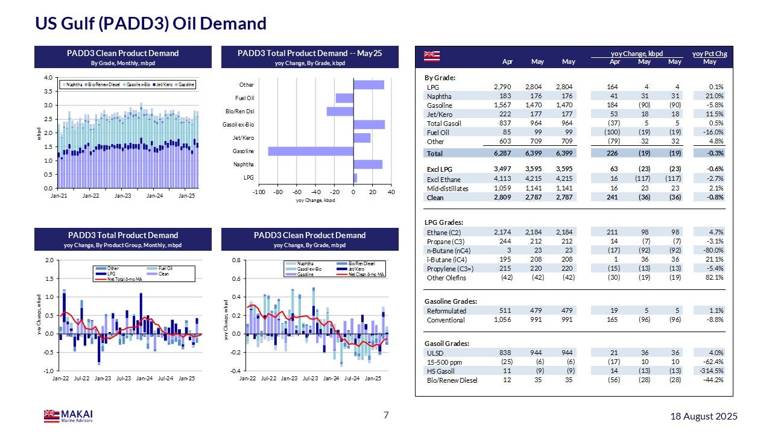
Task: Select the Propylene (C3=) row label
Action: (451, 269)
